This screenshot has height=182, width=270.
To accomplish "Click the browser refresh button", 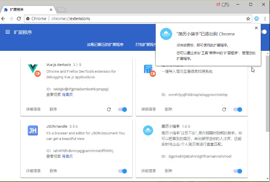I will [x=19, y=18].
